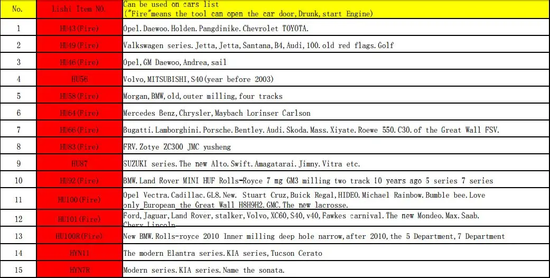Viewport: 550px width, 278px height.
Task: Select row number 8 cell
Action: point(18,145)
